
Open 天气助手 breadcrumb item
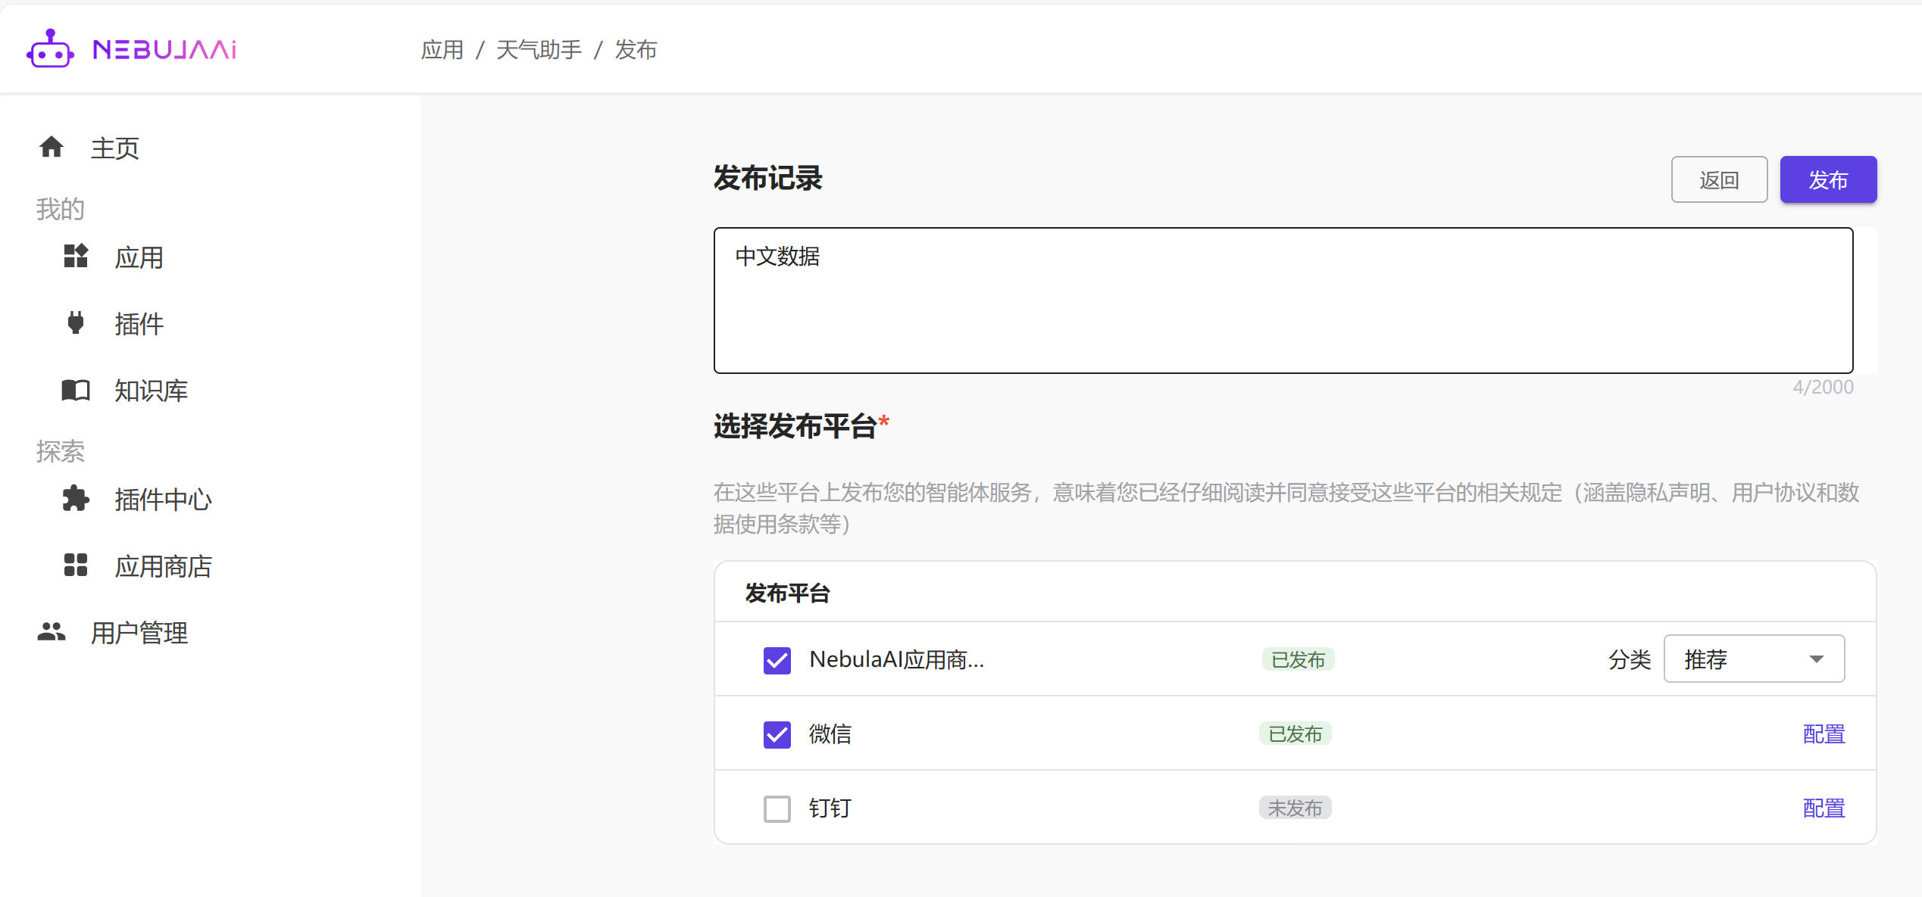pos(539,50)
